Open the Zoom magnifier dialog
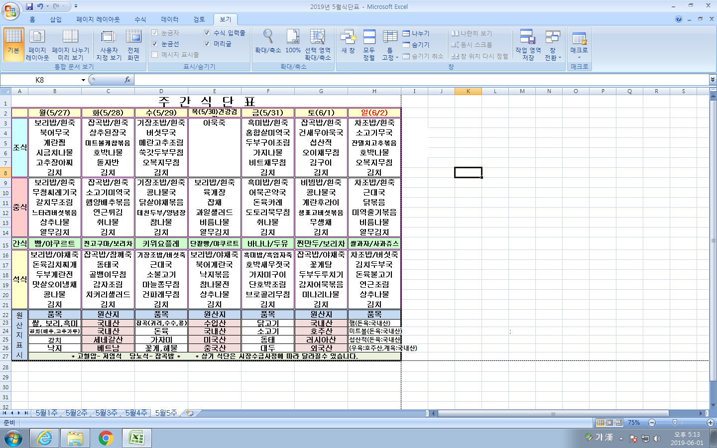The image size is (717, 448). tap(268, 41)
